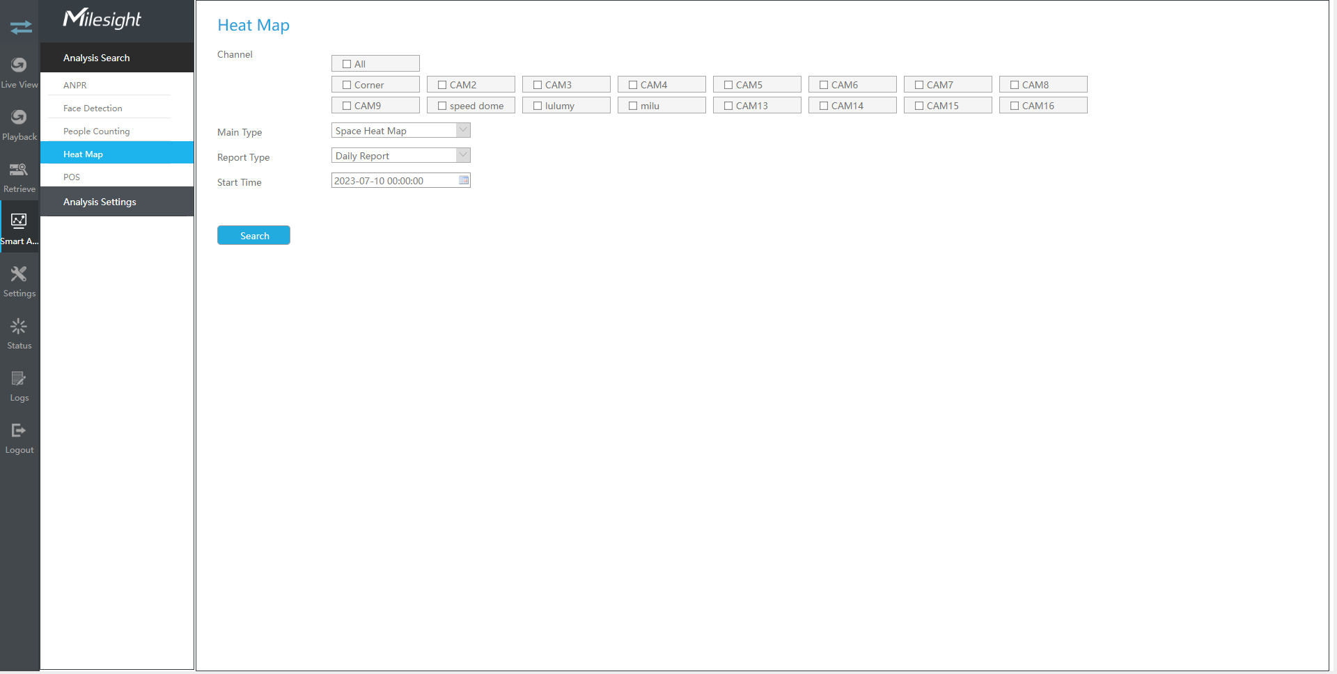Open the Report Type dropdown
This screenshot has width=1337, height=674.
pos(401,156)
